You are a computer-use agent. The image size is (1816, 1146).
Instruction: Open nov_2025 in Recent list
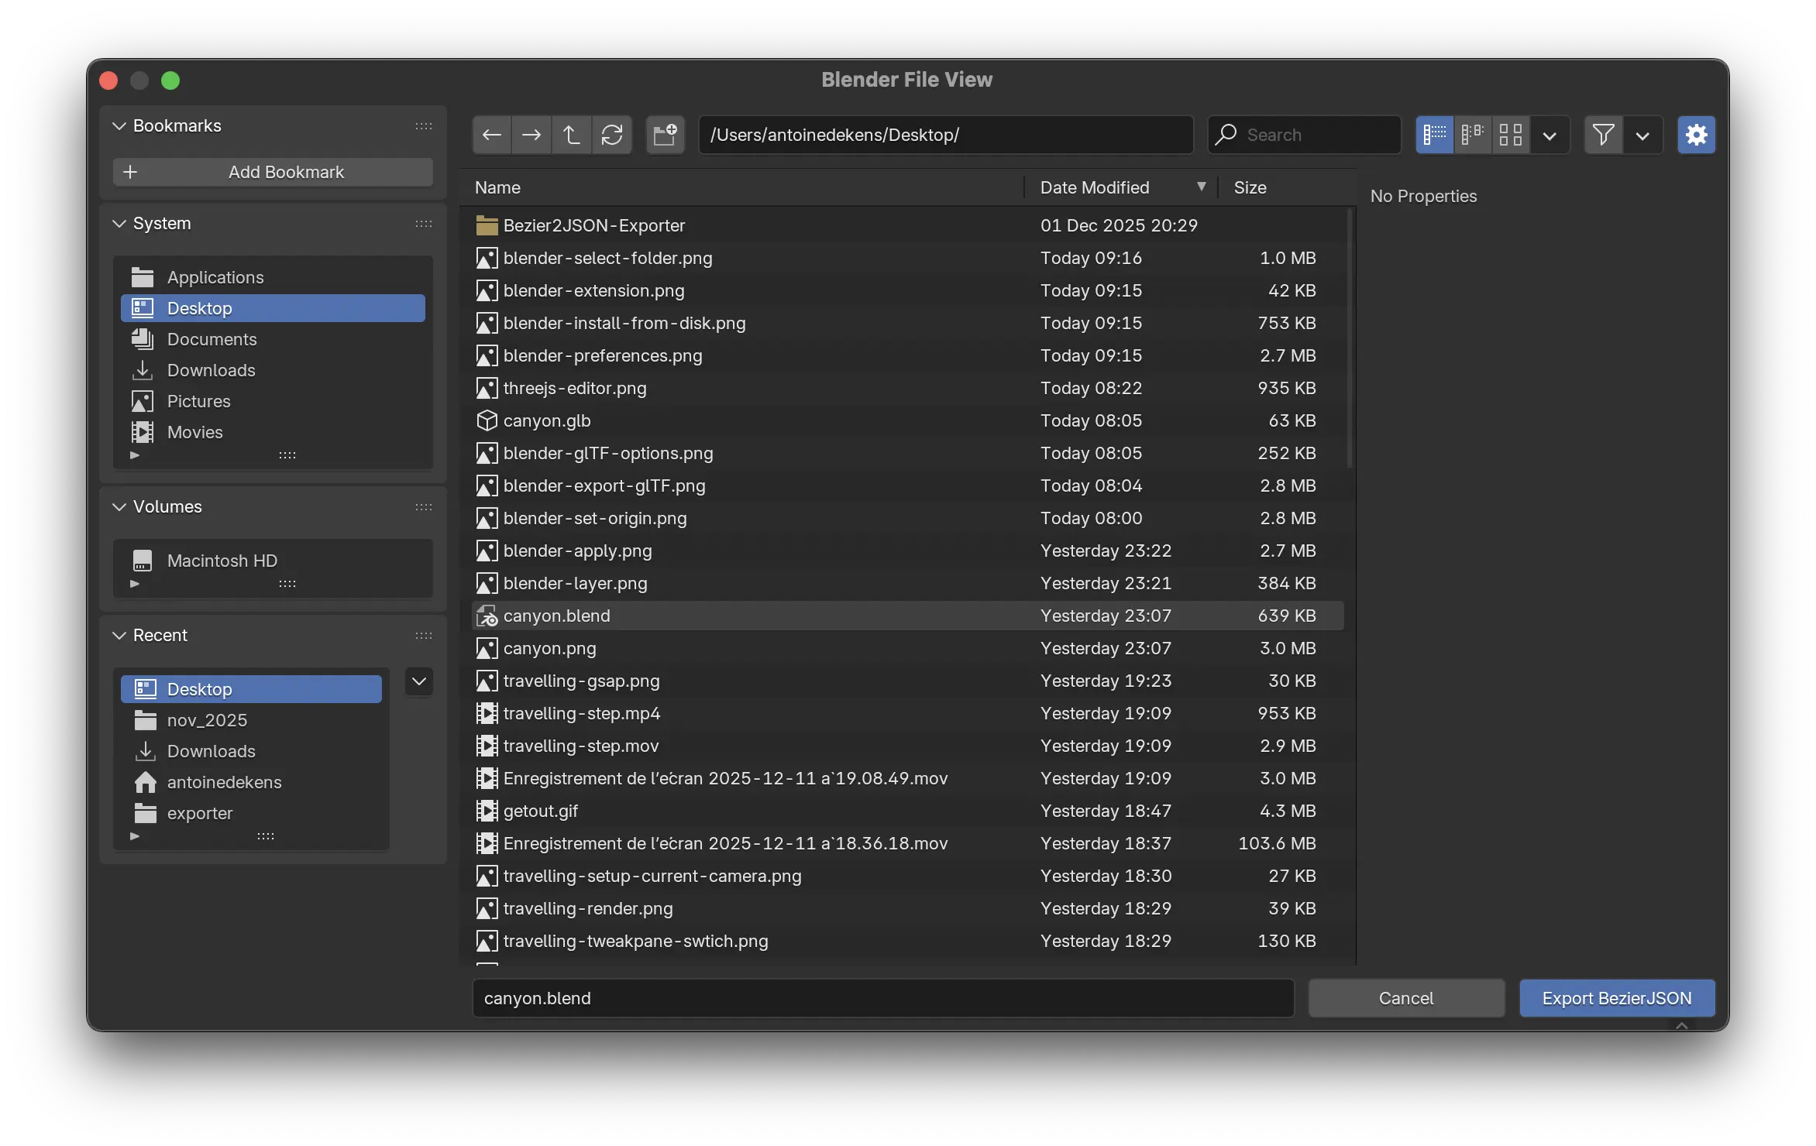click(x=207, y=720)
